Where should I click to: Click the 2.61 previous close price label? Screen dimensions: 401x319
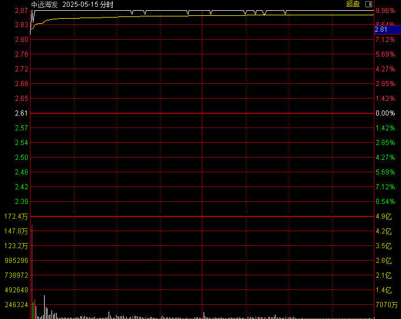(21, 113)
